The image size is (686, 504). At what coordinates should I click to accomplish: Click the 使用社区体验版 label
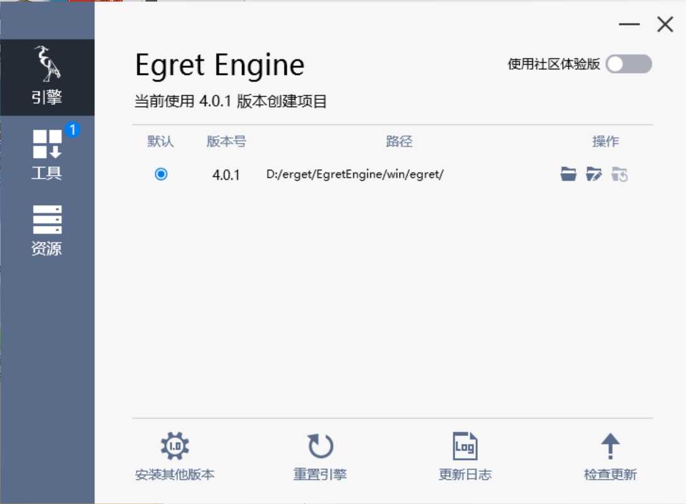pos(553,64)
